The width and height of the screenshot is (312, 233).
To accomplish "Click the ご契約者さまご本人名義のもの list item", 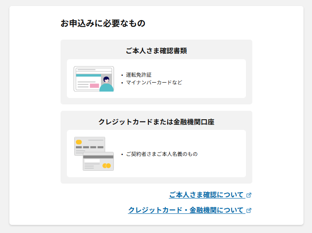I will [162, 154].
